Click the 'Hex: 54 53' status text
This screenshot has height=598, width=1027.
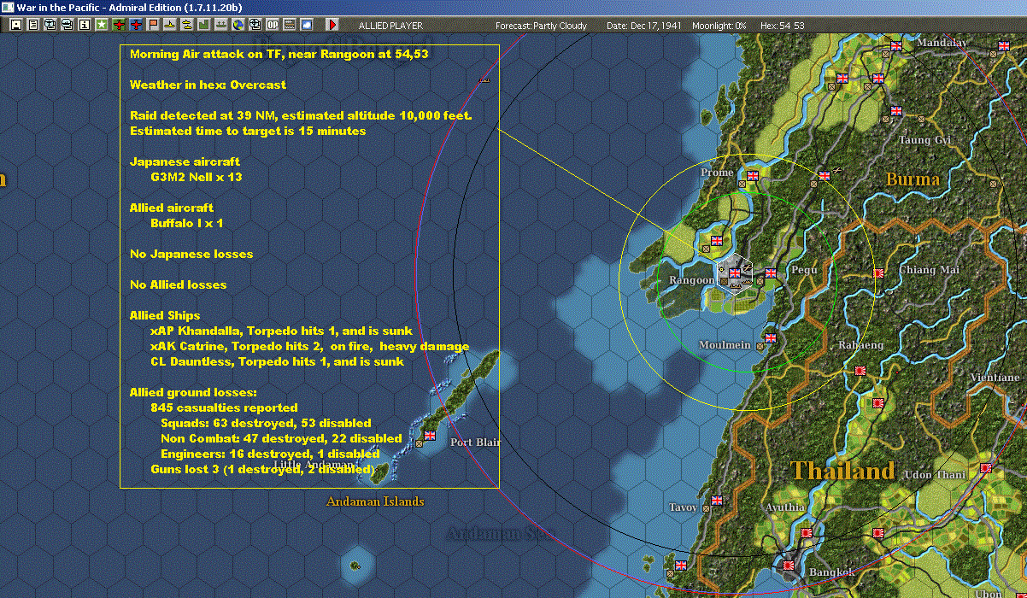pyautogui.click(x=781, y=26)
